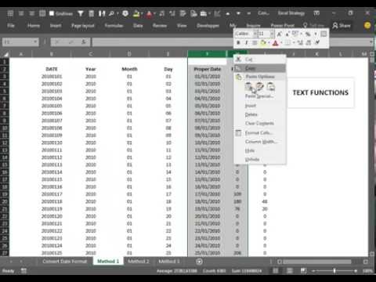Click the DATE header cell
Image resolution: width=376 pixels, height=282 pixels.
pos(52,69)
